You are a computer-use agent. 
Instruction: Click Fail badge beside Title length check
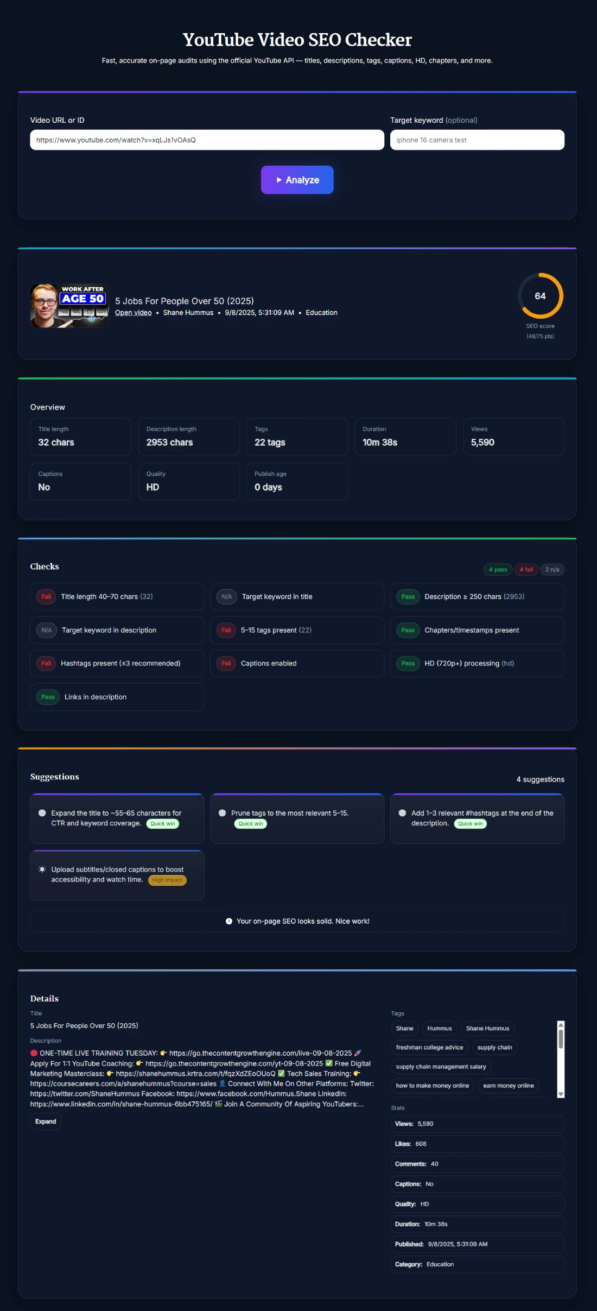coord(46,597)
